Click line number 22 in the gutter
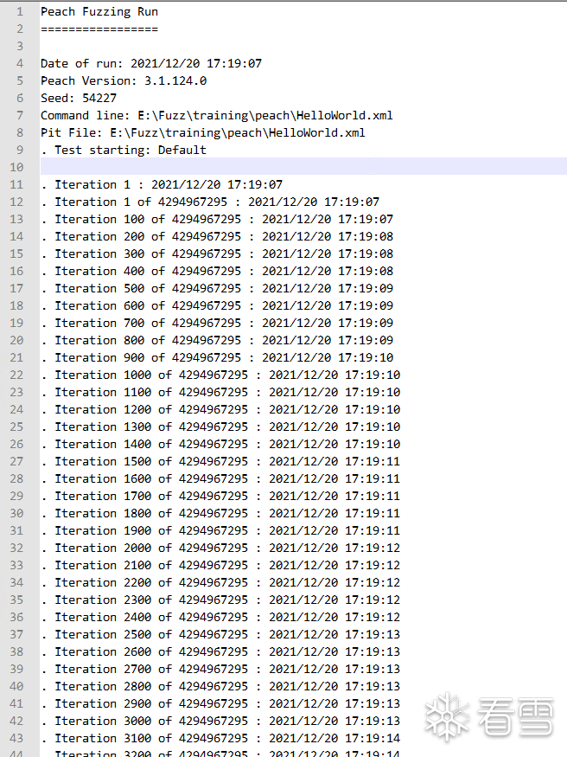 tap(16, 375)
